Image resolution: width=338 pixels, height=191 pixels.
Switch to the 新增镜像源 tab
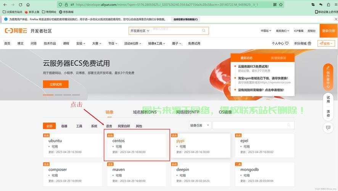pos(278,58)
